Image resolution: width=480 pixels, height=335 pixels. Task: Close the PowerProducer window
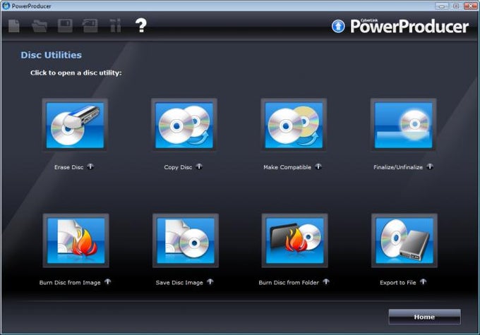pos(471,6)
